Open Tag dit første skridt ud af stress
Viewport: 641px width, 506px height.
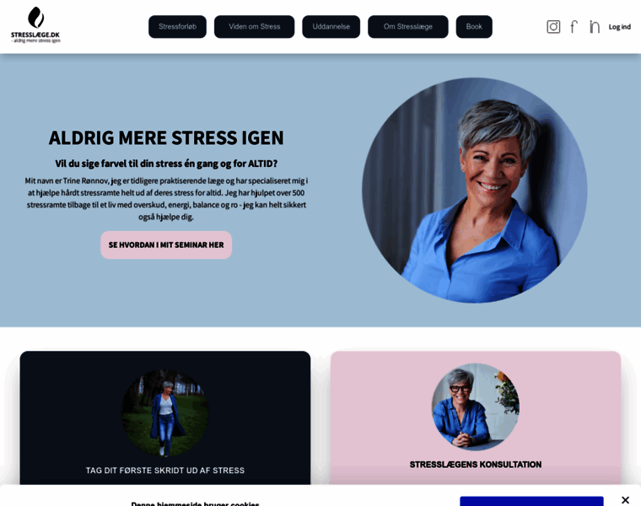coord(165,471)
